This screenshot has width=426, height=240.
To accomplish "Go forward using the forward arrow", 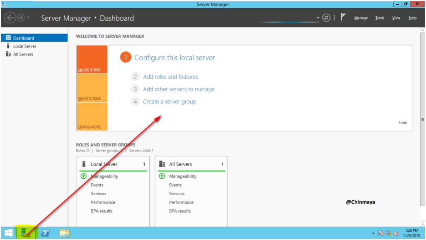I will 21,18.
